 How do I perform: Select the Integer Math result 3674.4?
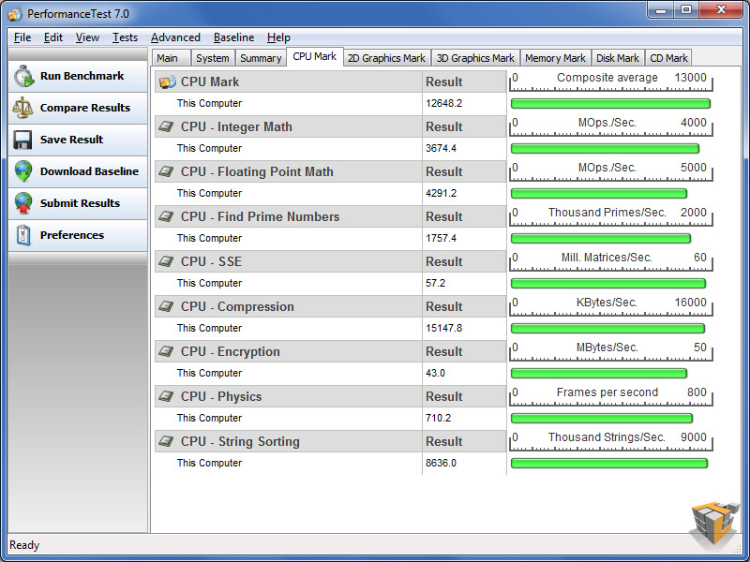(x=441, y=148)
